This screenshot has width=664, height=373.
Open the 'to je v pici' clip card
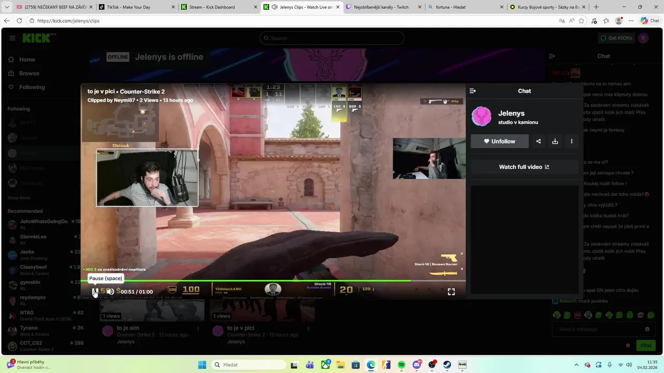(261, 321)
